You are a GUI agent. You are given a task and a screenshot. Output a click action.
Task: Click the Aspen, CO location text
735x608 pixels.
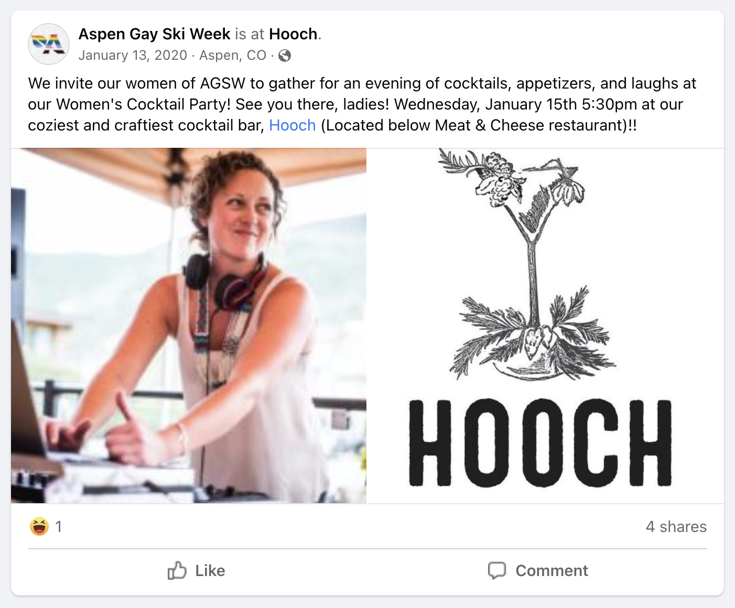click(x=233, y=56)
